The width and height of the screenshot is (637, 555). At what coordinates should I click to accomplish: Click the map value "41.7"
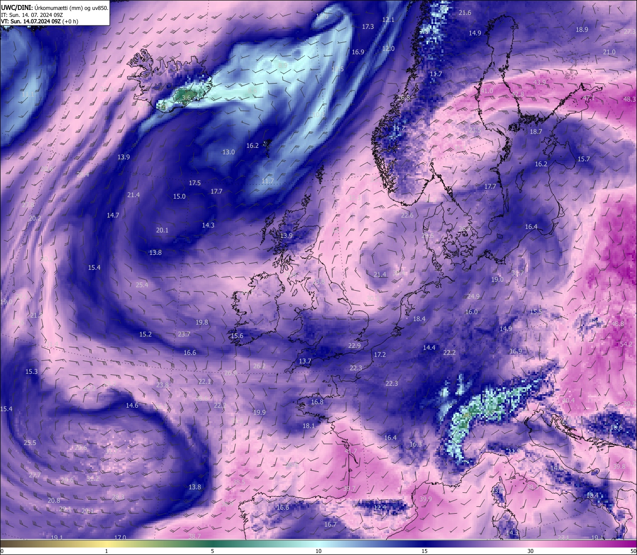(351, 452)
